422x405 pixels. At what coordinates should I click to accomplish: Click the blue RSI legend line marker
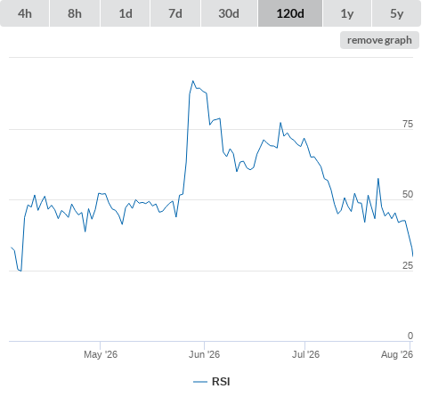pos(200,382)
